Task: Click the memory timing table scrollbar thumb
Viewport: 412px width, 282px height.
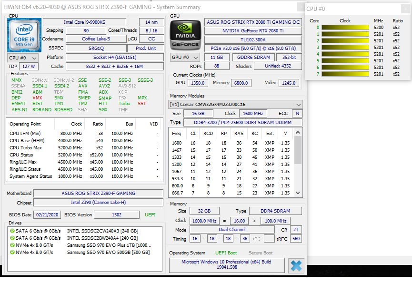Action: (298, 150)
